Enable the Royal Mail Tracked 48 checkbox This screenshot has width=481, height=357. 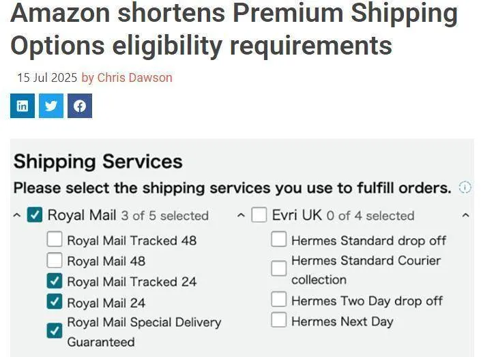(55, 240)
